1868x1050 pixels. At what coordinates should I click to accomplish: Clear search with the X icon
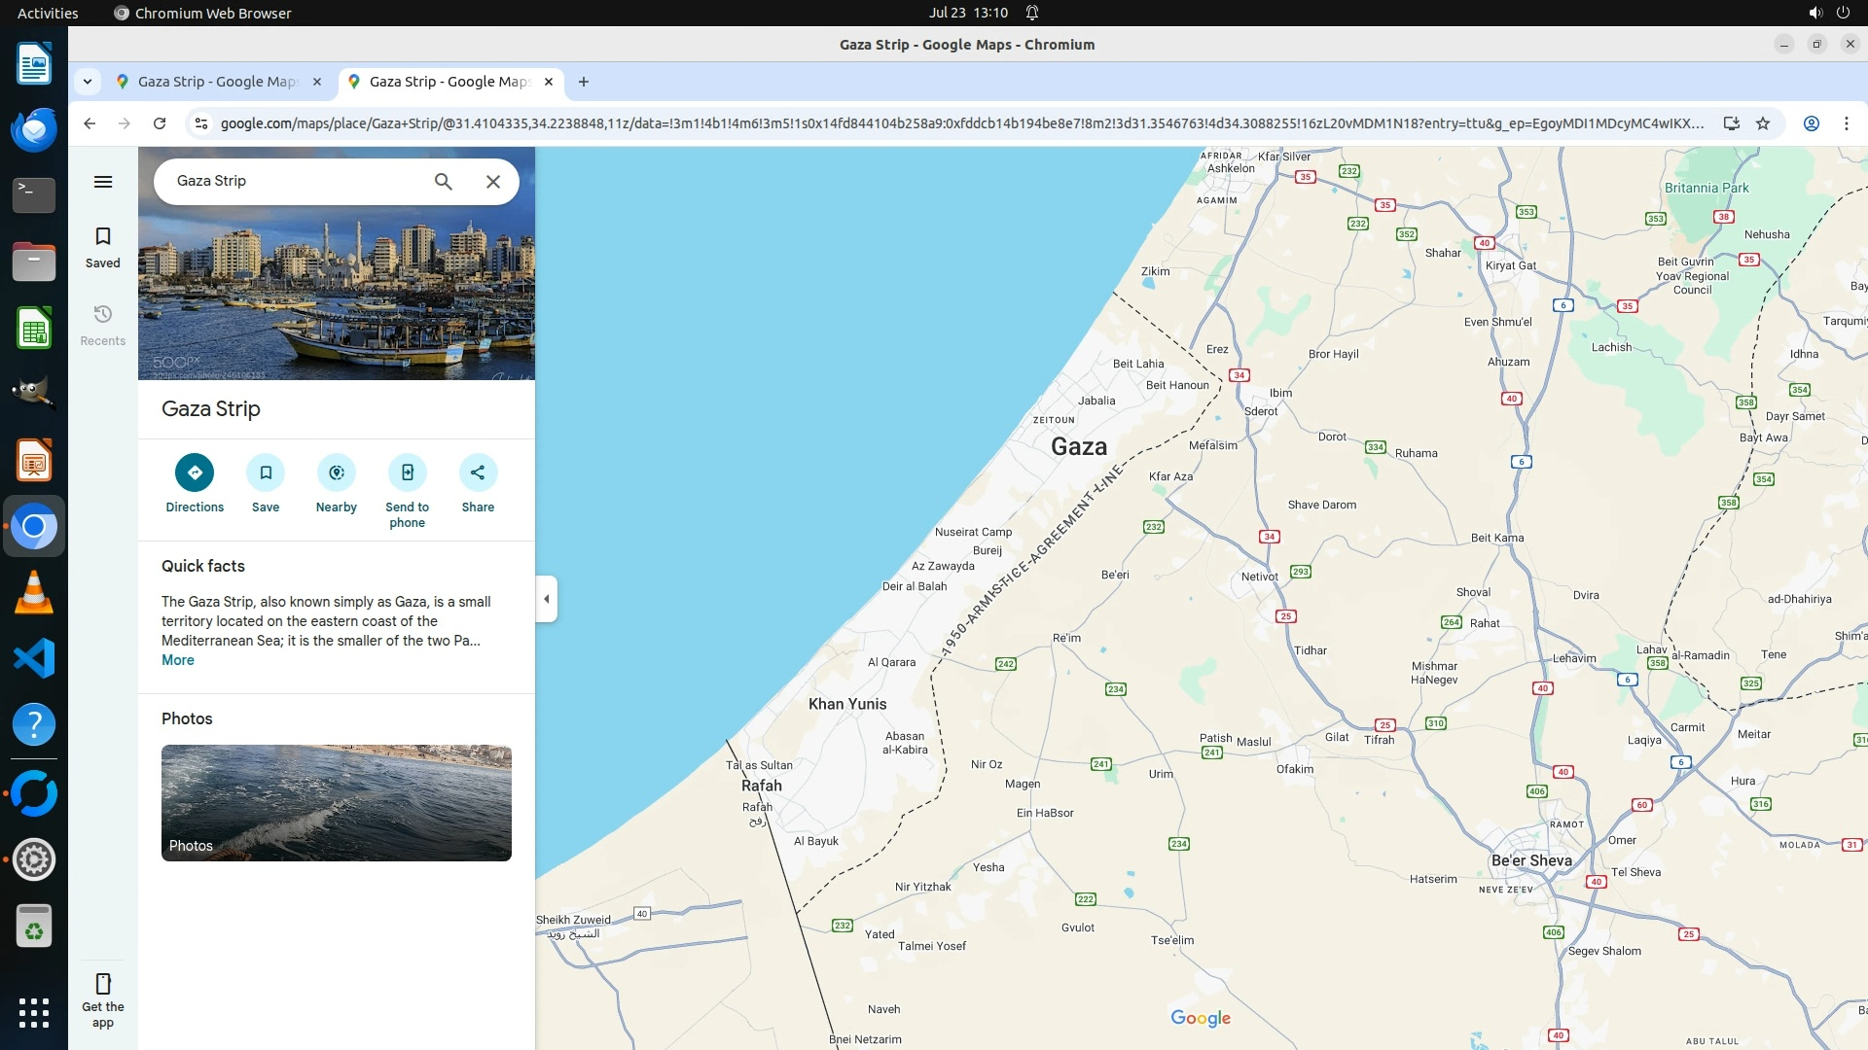493,182
